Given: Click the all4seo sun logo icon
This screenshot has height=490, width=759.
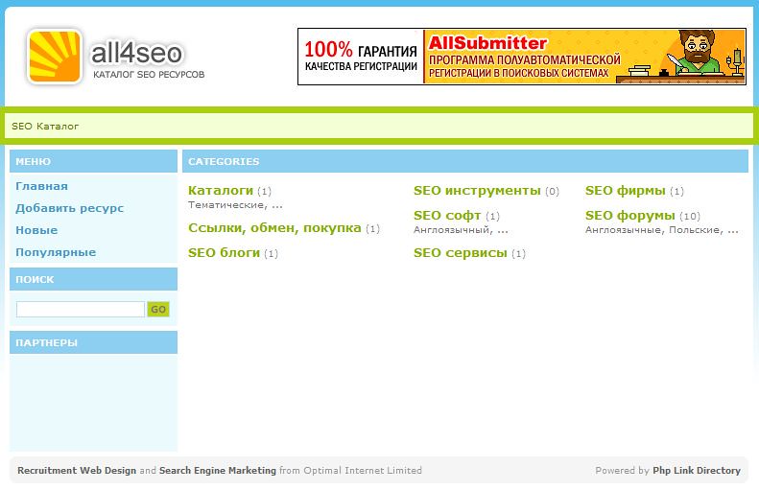Looking at the screenshot, I should pos(55,57).
